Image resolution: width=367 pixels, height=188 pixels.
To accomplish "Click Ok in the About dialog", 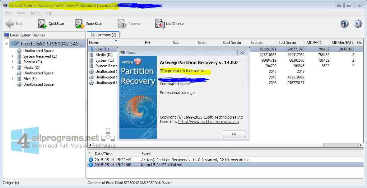I will click(x=234, y=134).
